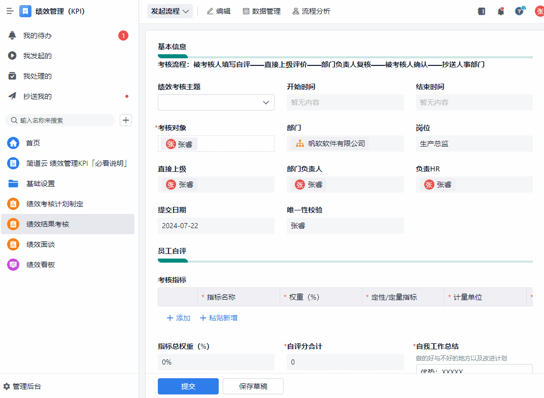544x398 pixels.
Task: Click 编辑 in top toolbar
Action: pos(219,11)
